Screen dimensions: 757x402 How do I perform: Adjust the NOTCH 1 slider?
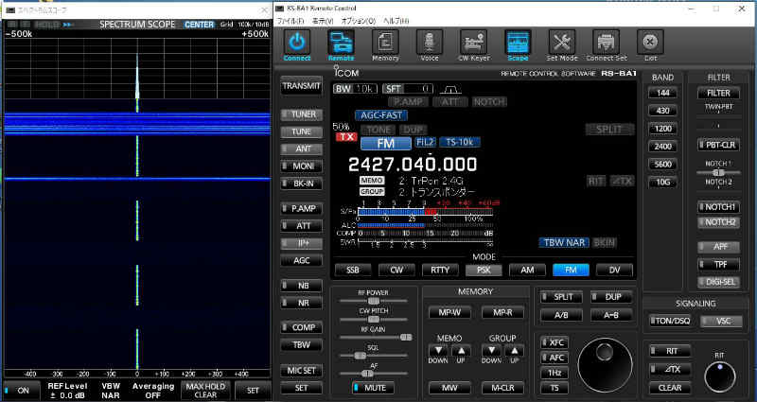(718, 172)
